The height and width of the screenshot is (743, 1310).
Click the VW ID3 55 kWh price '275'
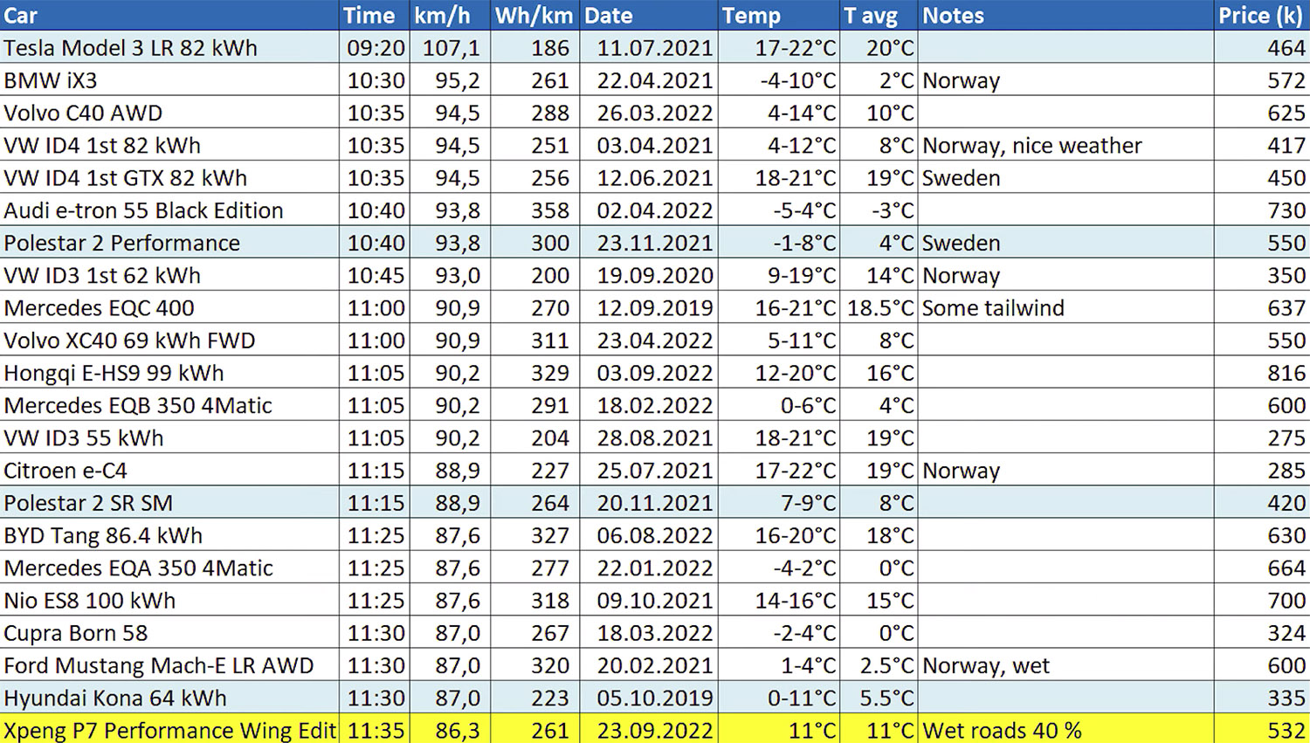coord(1263,437)
